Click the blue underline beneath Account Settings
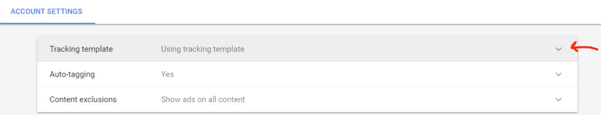The image size is (601, 115). coord(47,23)
